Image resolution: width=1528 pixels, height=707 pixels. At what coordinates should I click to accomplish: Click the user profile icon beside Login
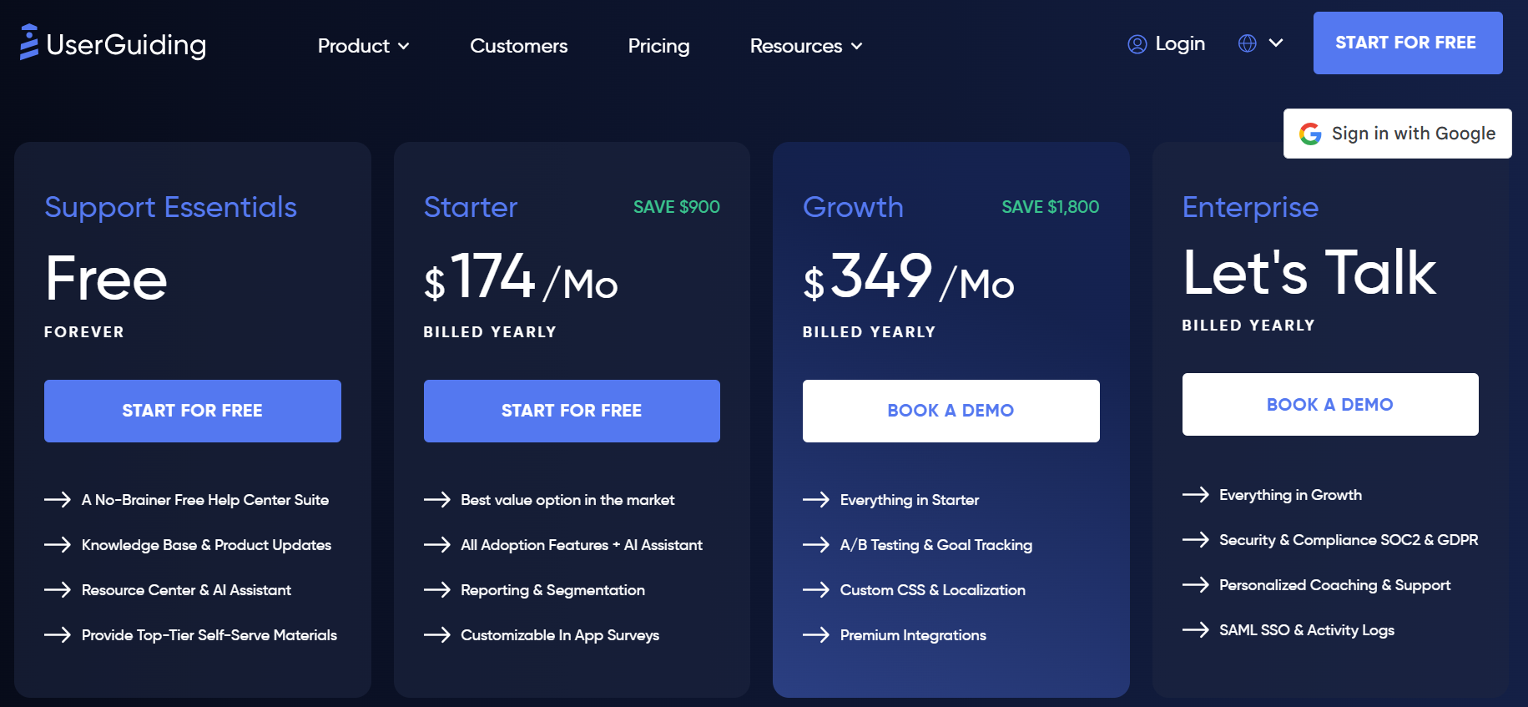[1137, 44]
